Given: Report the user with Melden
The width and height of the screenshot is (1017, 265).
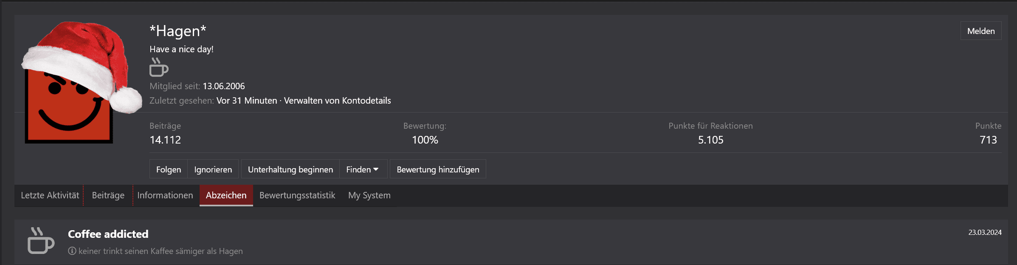Looking at the screenshot, I should pyautogui.click(x=981, y=31).
